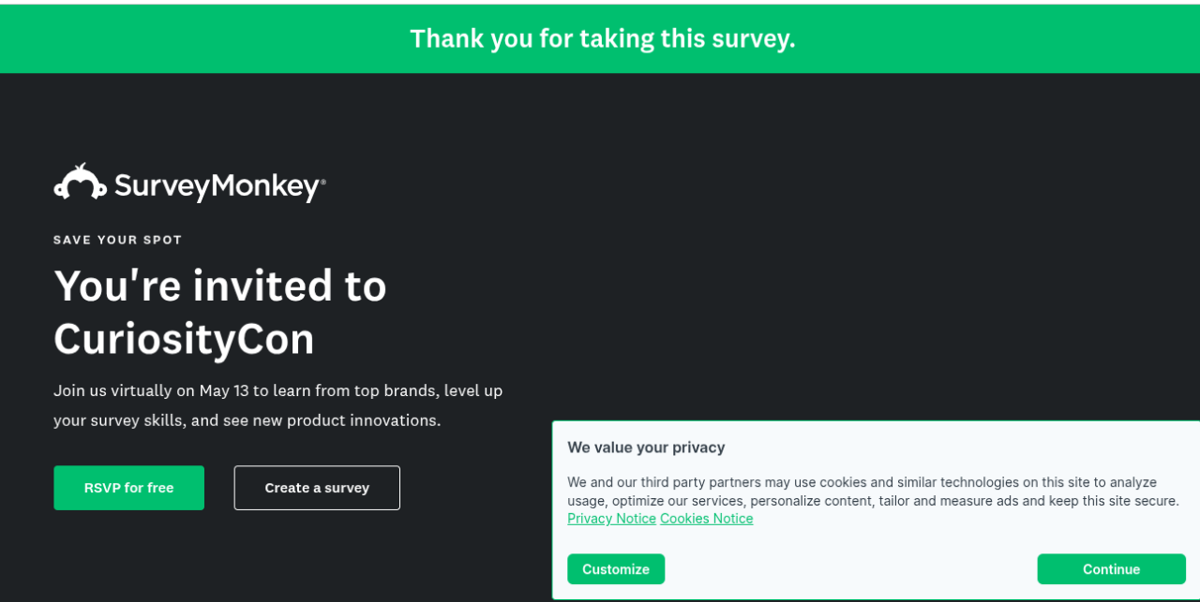Click the Thank you for taking this survey banner

[x=602, y=38]
